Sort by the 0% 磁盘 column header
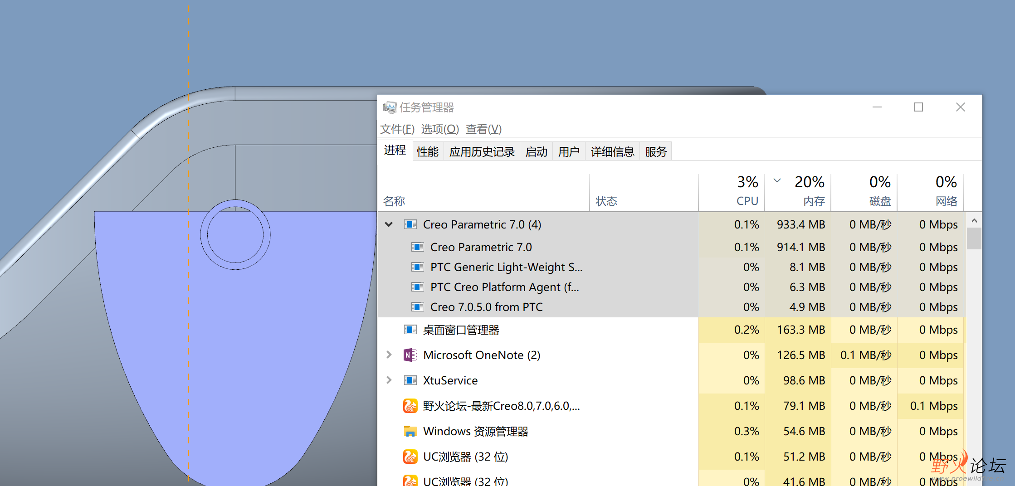Viewport: 1015px width, 486px height. click(864, 193)
